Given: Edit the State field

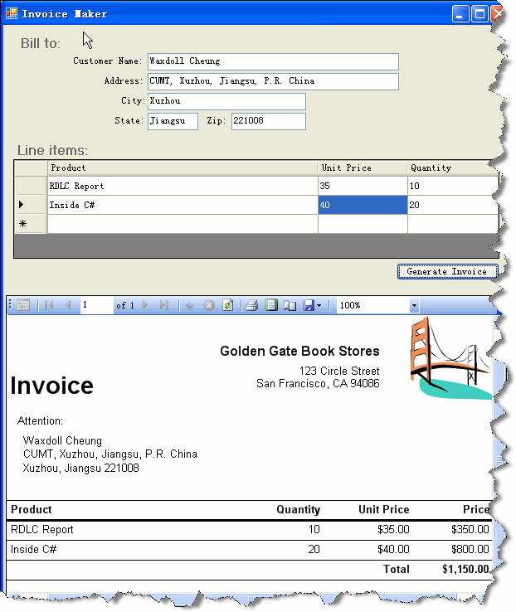Looking at the screenshot, I should click(173, 121).
